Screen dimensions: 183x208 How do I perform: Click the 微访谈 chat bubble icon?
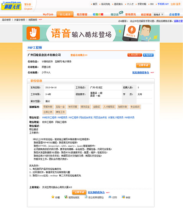coord(121,13)
